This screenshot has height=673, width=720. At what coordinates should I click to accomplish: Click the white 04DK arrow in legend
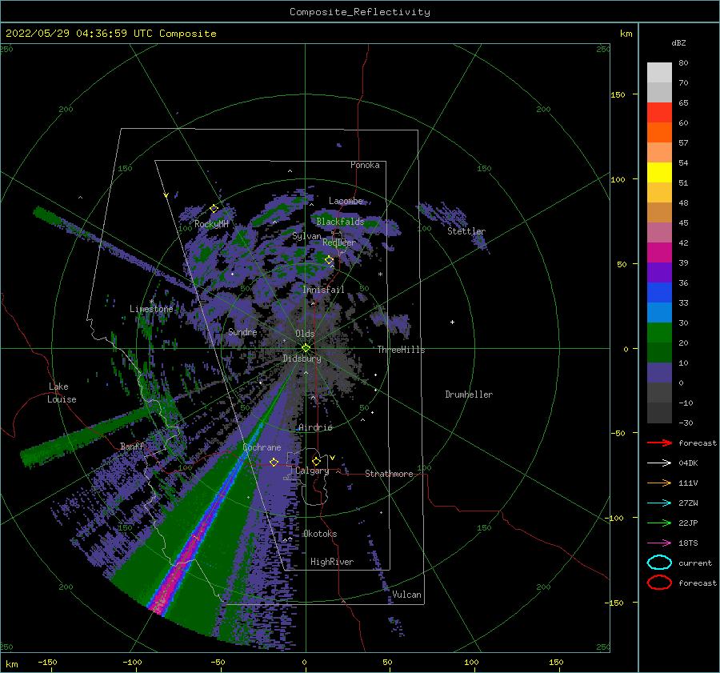[659, 463]
